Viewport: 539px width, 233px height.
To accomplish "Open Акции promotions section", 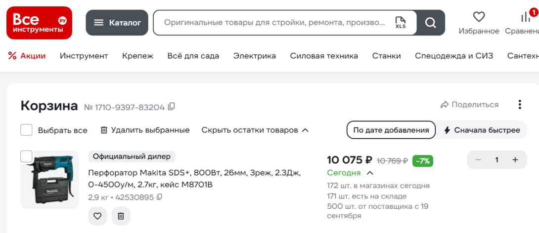I will (27, 56).
